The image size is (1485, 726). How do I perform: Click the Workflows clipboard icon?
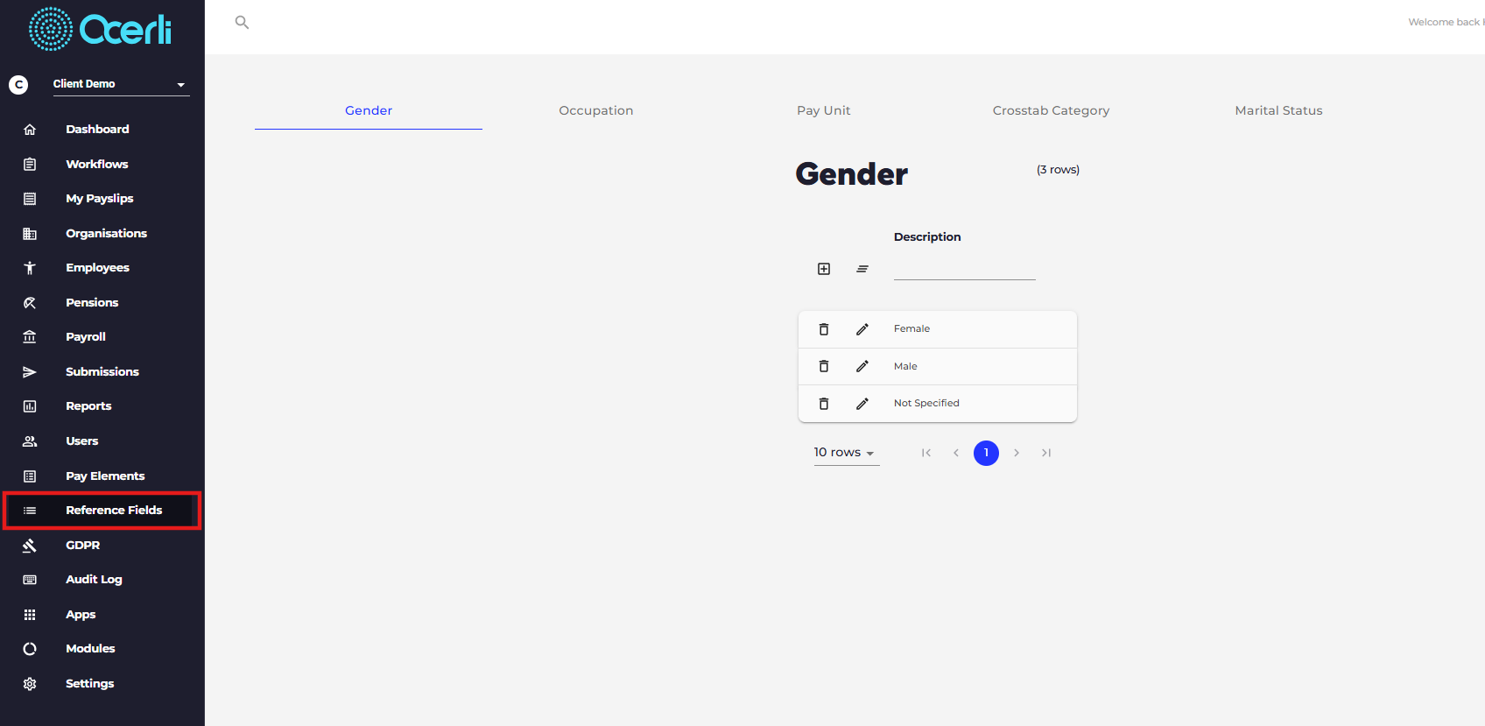click(x=30, y=164)
